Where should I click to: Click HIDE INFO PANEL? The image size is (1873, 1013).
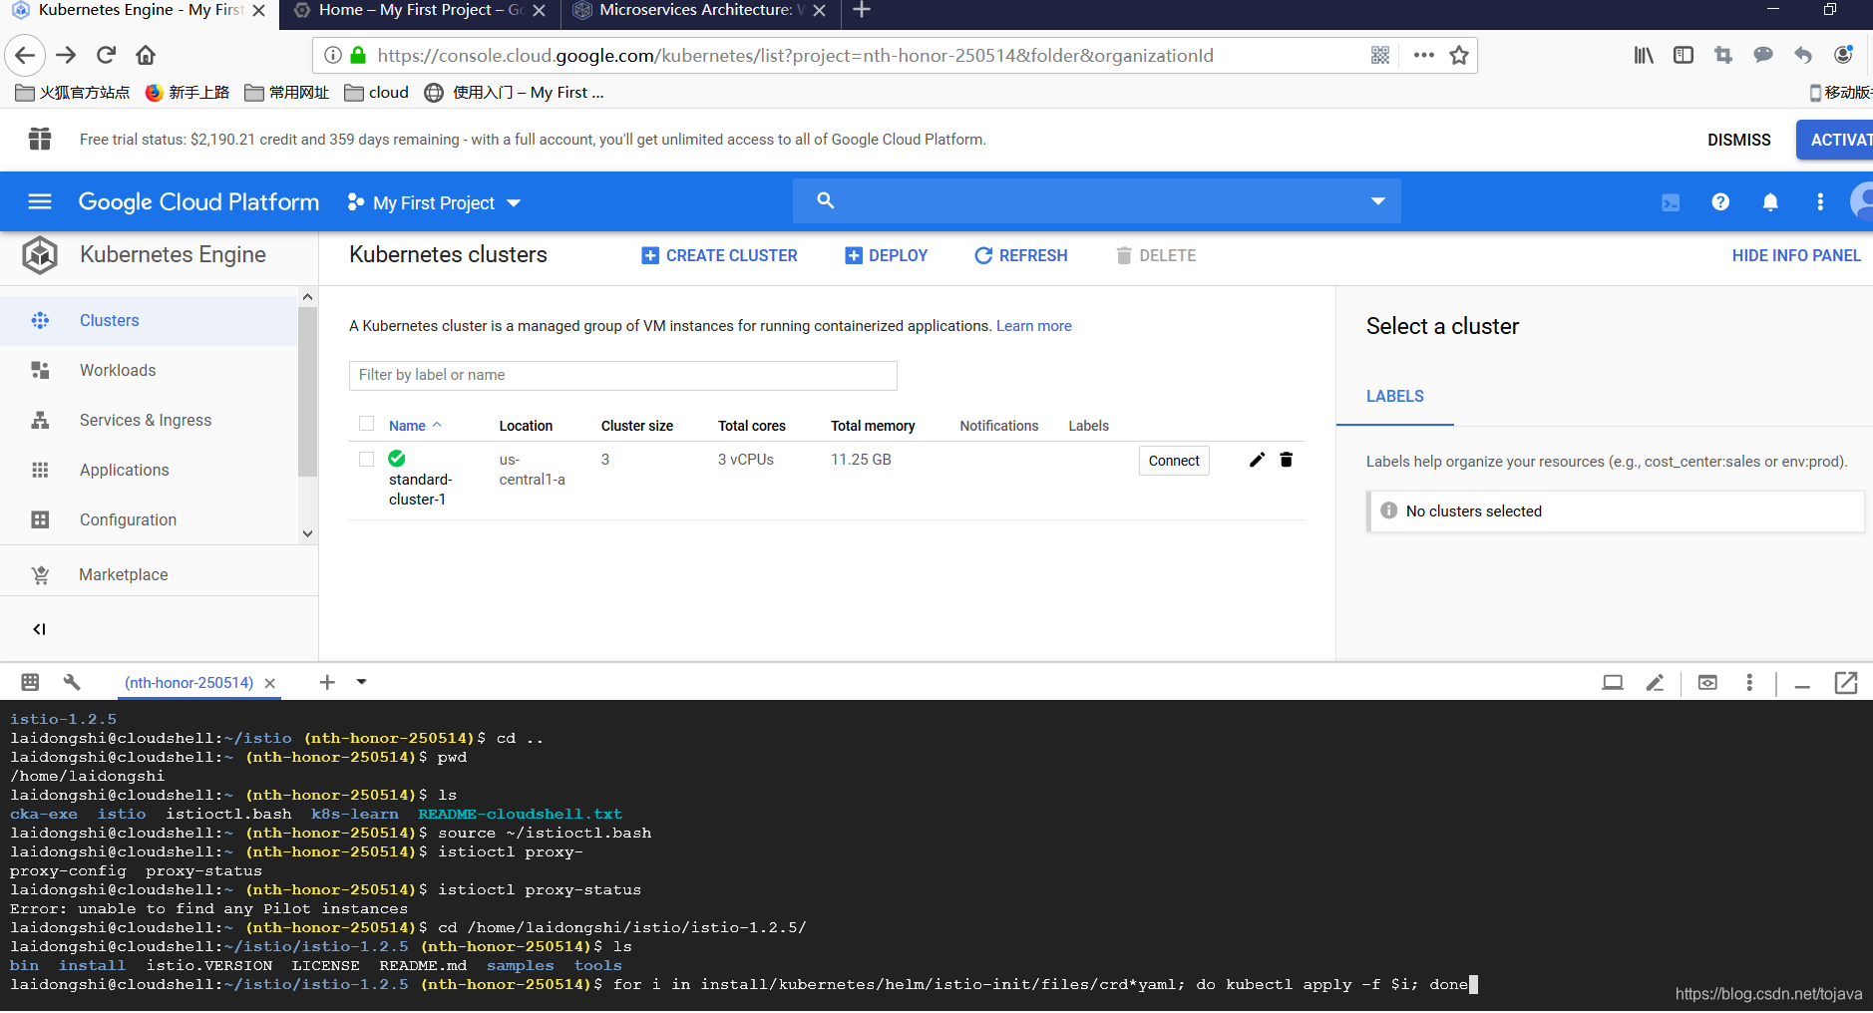click(1796, 256)
